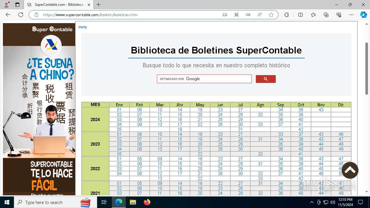Click the red Google search button

click(x=266, y=79)
